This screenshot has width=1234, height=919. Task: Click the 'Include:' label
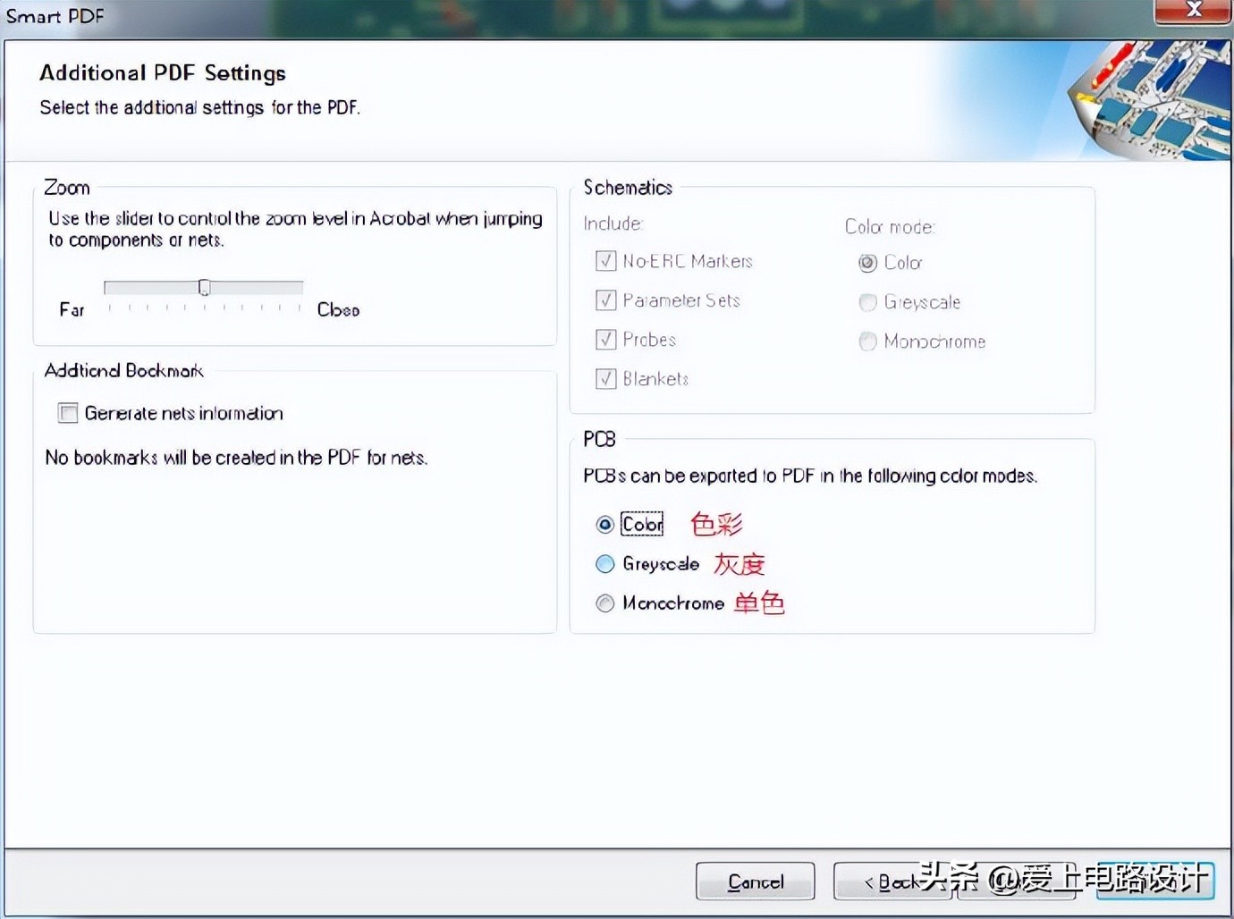tap(613, 223)
